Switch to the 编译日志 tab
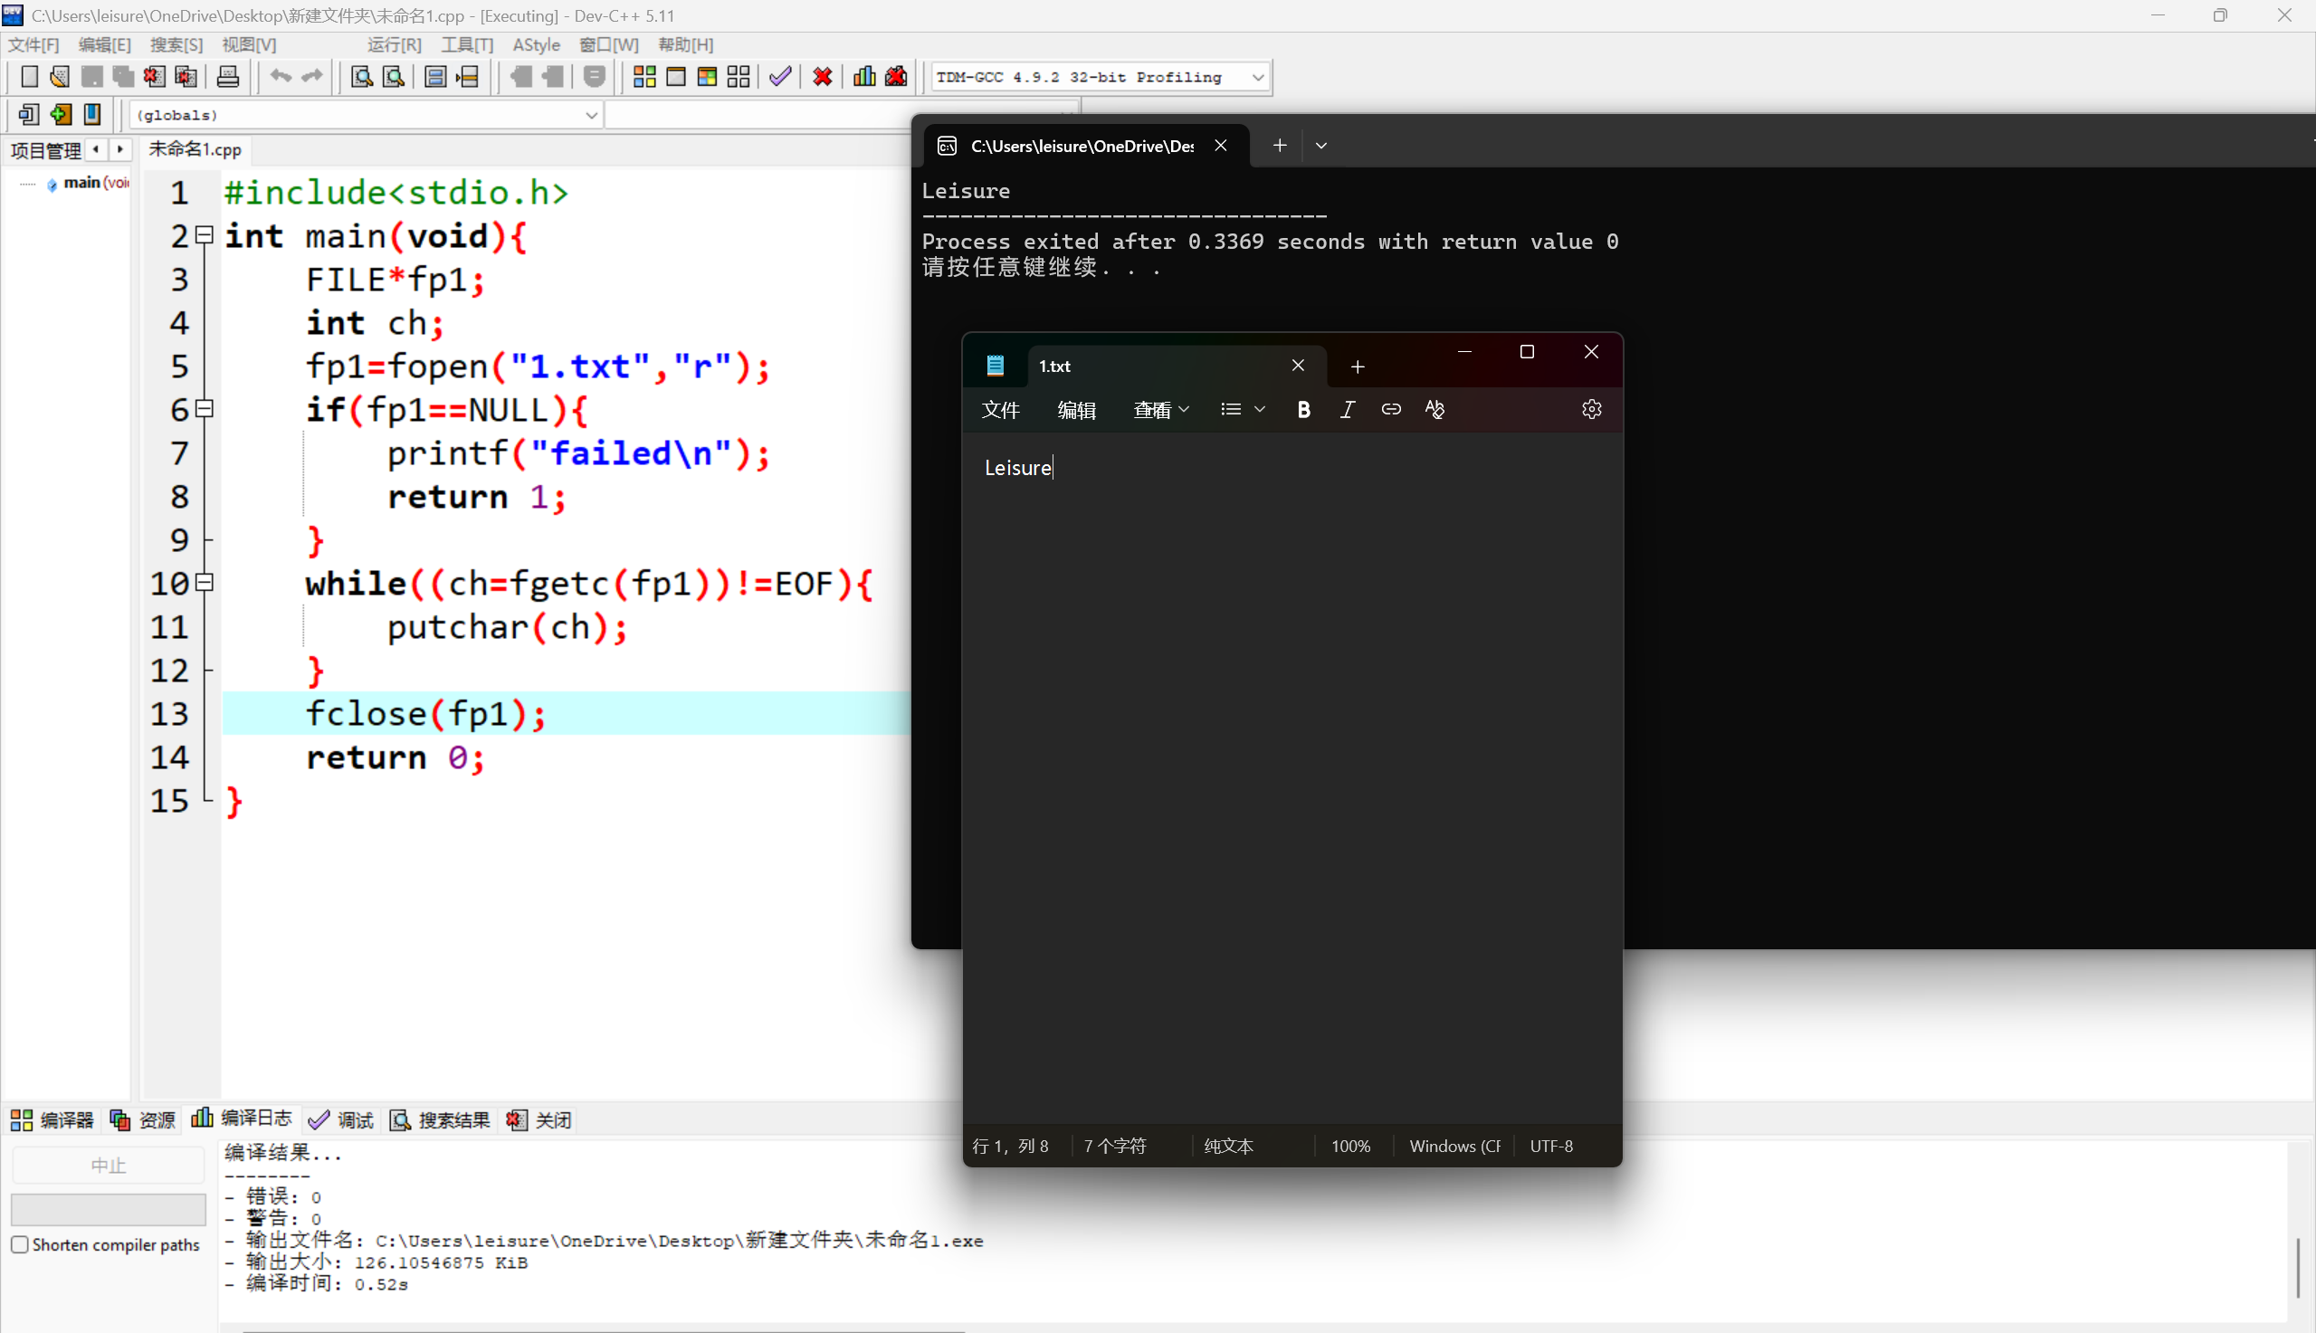 pyautogui.click(x=243, y=1119)
